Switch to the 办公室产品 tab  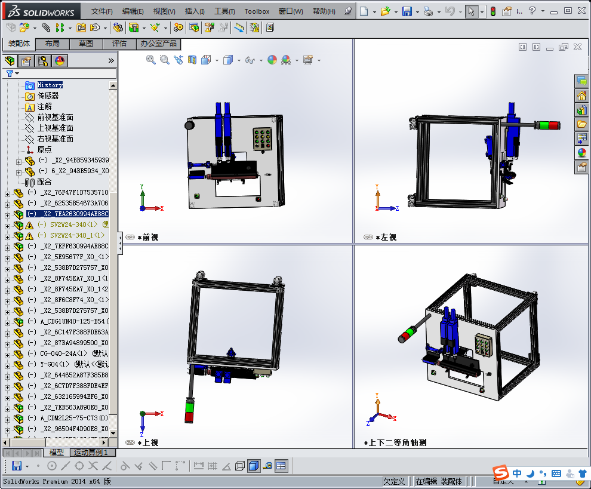158,44
